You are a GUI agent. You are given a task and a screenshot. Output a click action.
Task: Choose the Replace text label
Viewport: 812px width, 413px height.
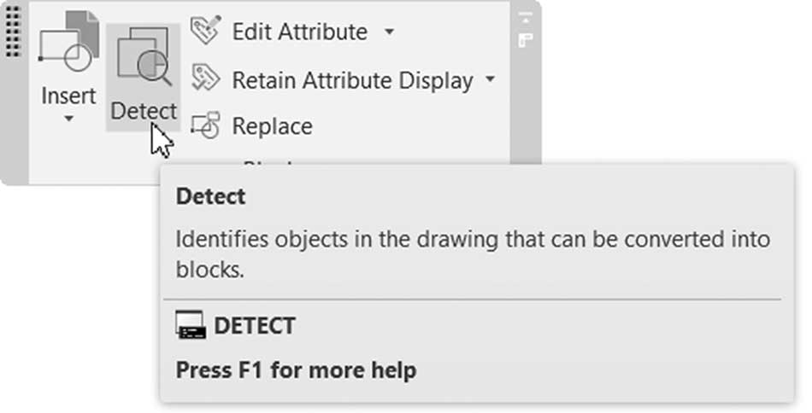(273, 126)
